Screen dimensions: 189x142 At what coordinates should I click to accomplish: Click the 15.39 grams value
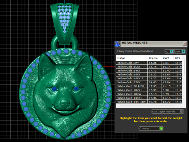point(153,90)
